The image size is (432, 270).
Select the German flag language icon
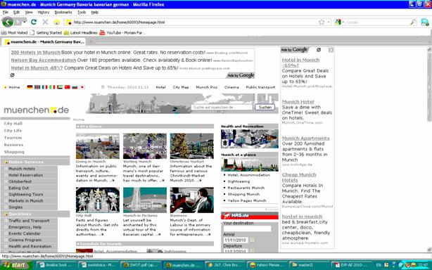coord(30,87)
